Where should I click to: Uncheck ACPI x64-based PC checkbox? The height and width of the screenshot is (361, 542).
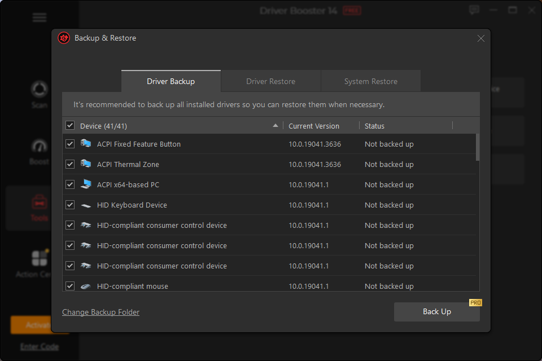70,184
